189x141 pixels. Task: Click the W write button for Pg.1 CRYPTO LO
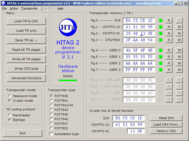(x=179, y=27)
